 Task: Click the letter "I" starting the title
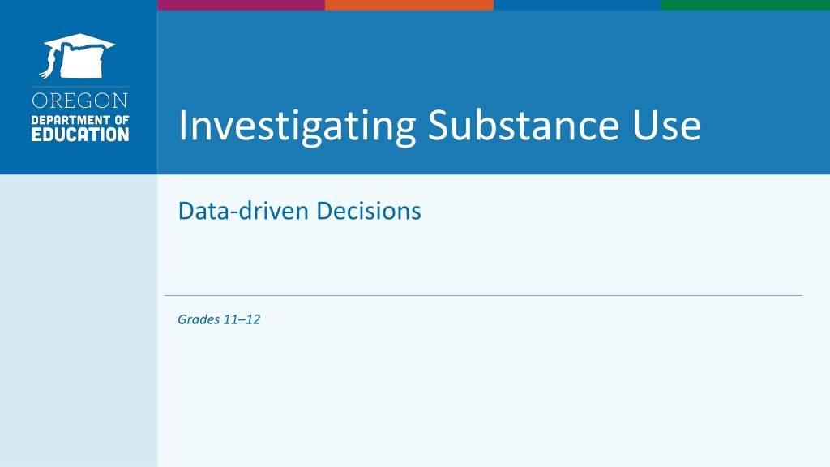(184, 125)
